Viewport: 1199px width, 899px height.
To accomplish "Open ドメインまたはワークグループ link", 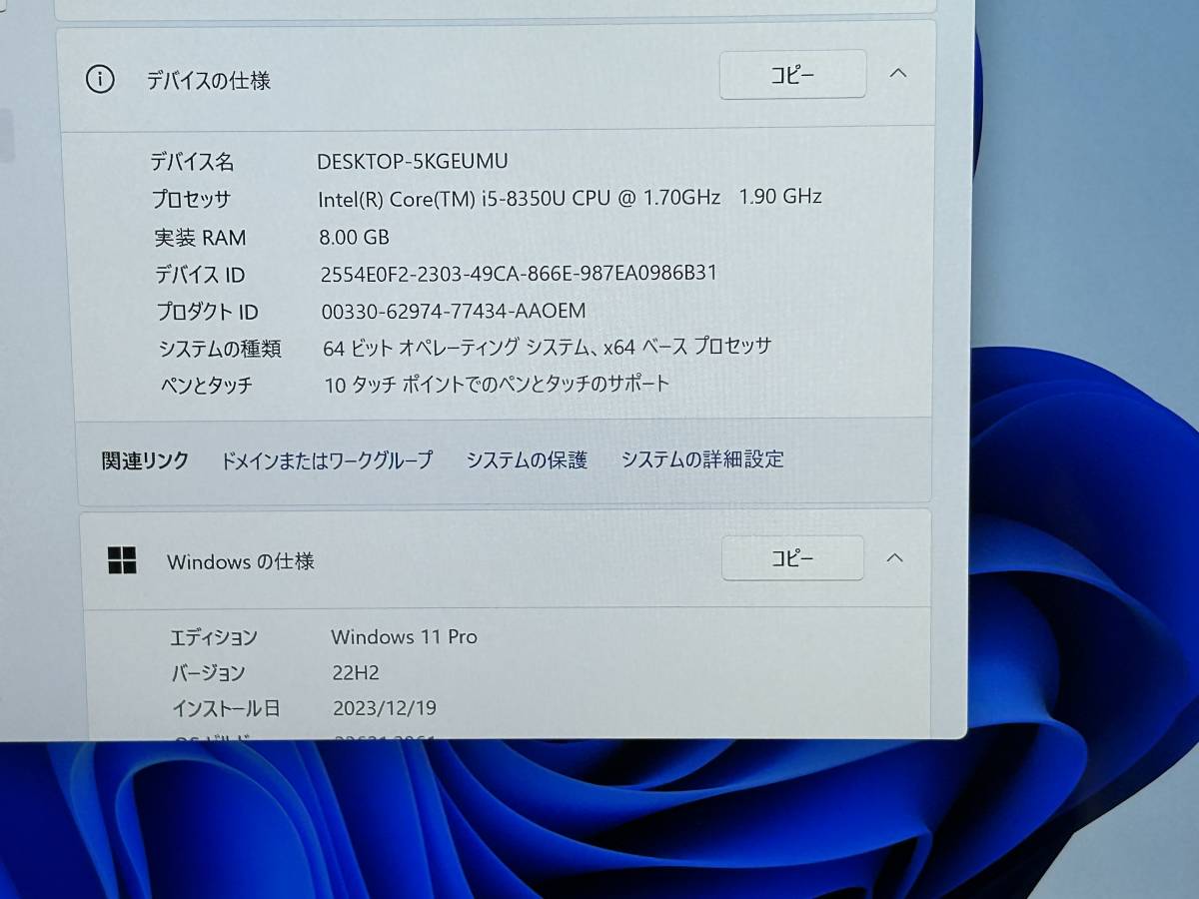I will click(327, 460).
